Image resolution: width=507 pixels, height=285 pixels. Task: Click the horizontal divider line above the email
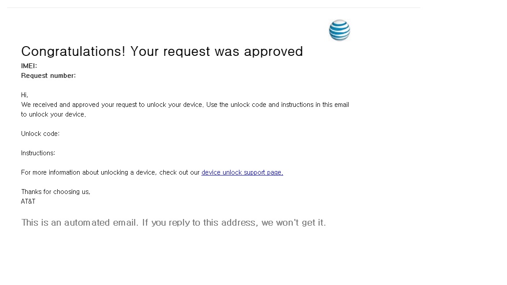click(x=213, y=7)
